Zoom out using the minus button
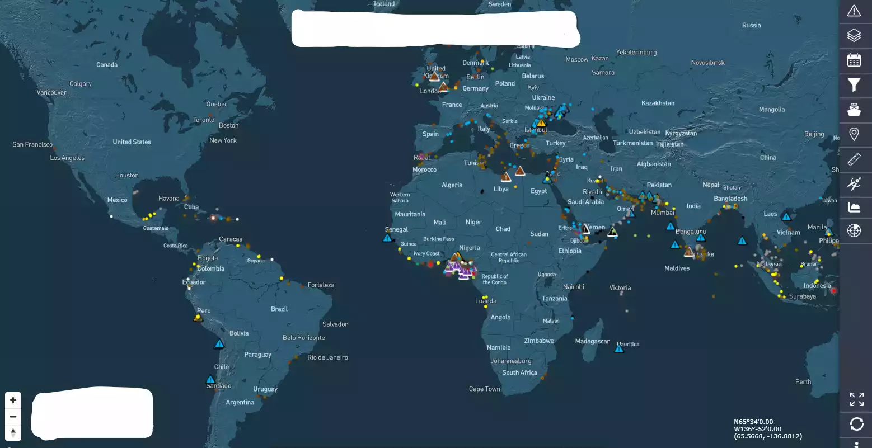The width and height of the screenshot is (872, 448). 12,416
